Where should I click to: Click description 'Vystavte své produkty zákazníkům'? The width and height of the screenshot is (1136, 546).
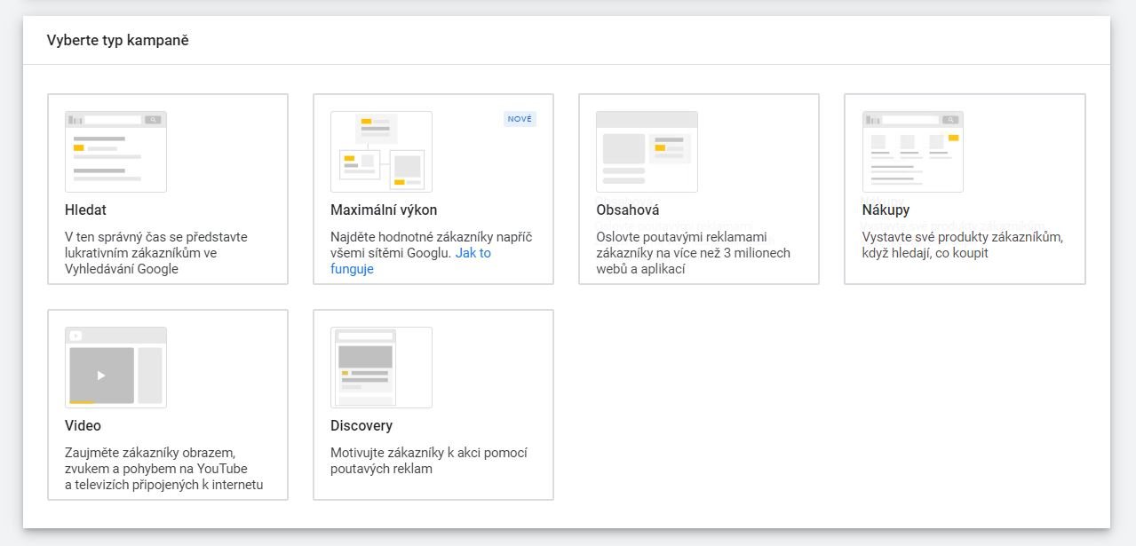coord(963,237)
